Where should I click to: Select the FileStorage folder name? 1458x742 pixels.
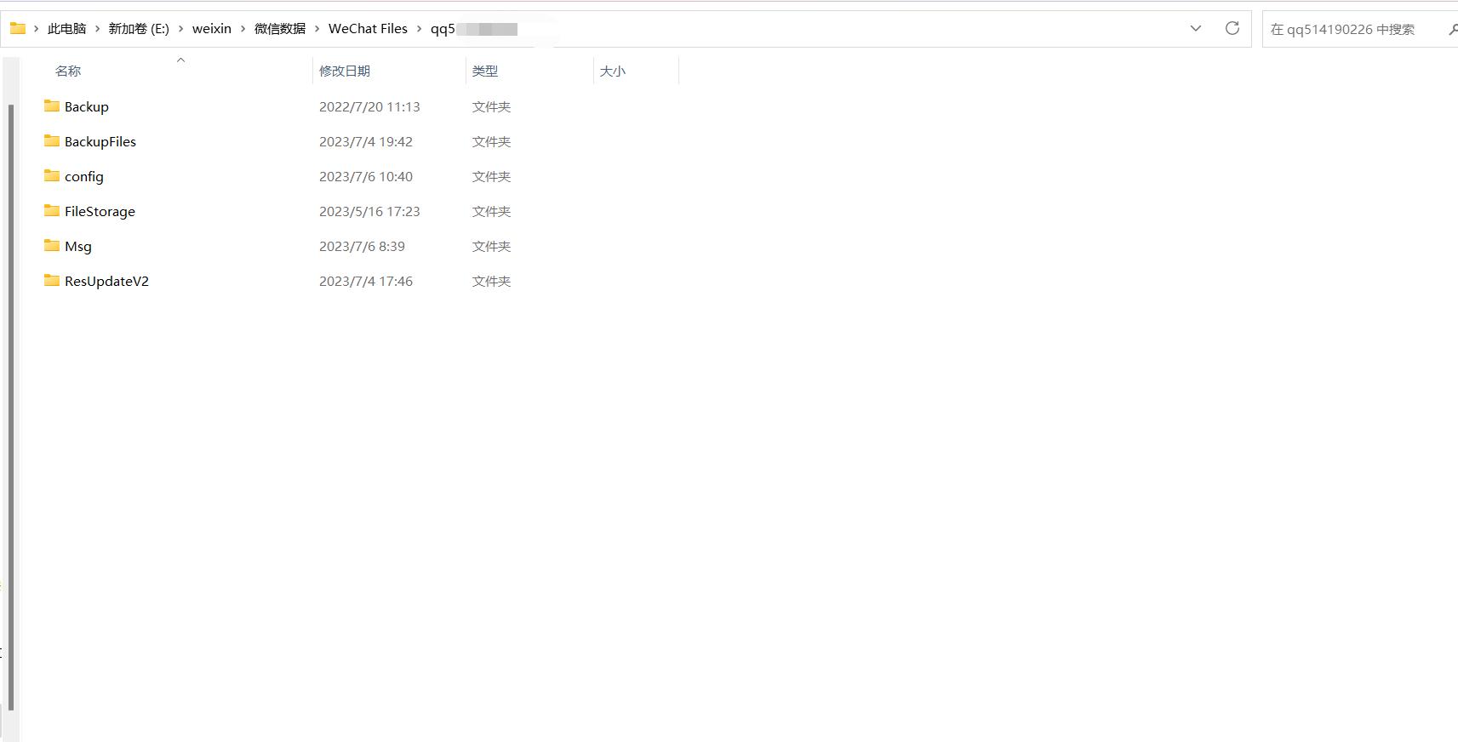point(100,212)
